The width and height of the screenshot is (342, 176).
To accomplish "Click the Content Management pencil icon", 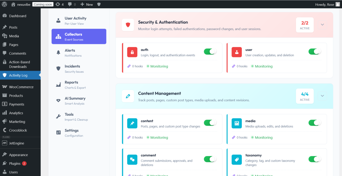I will click(128, 96).
